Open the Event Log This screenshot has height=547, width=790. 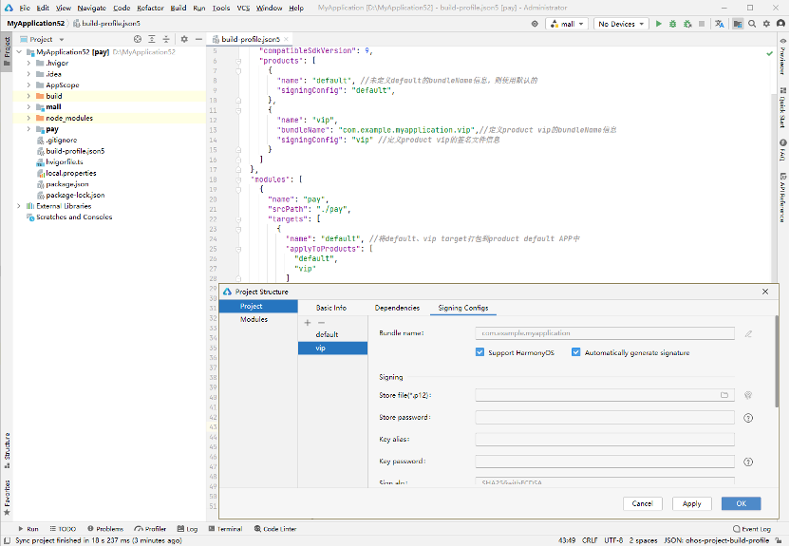[x=752, y=529]
